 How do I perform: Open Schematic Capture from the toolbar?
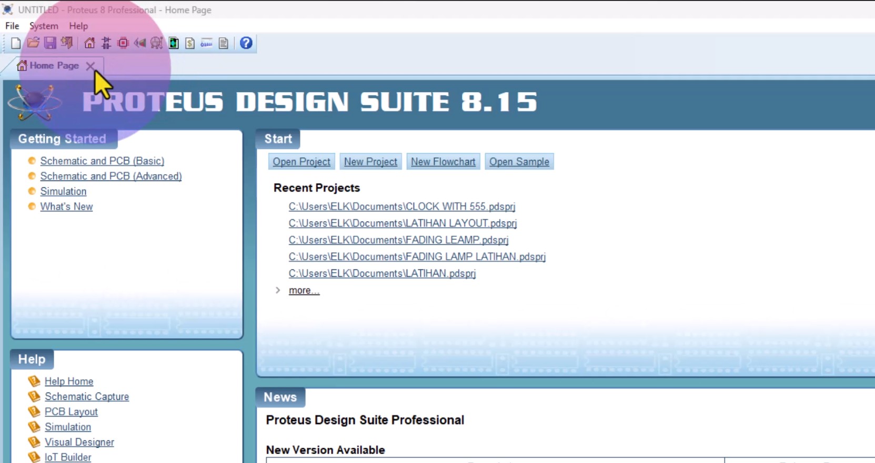106,43
